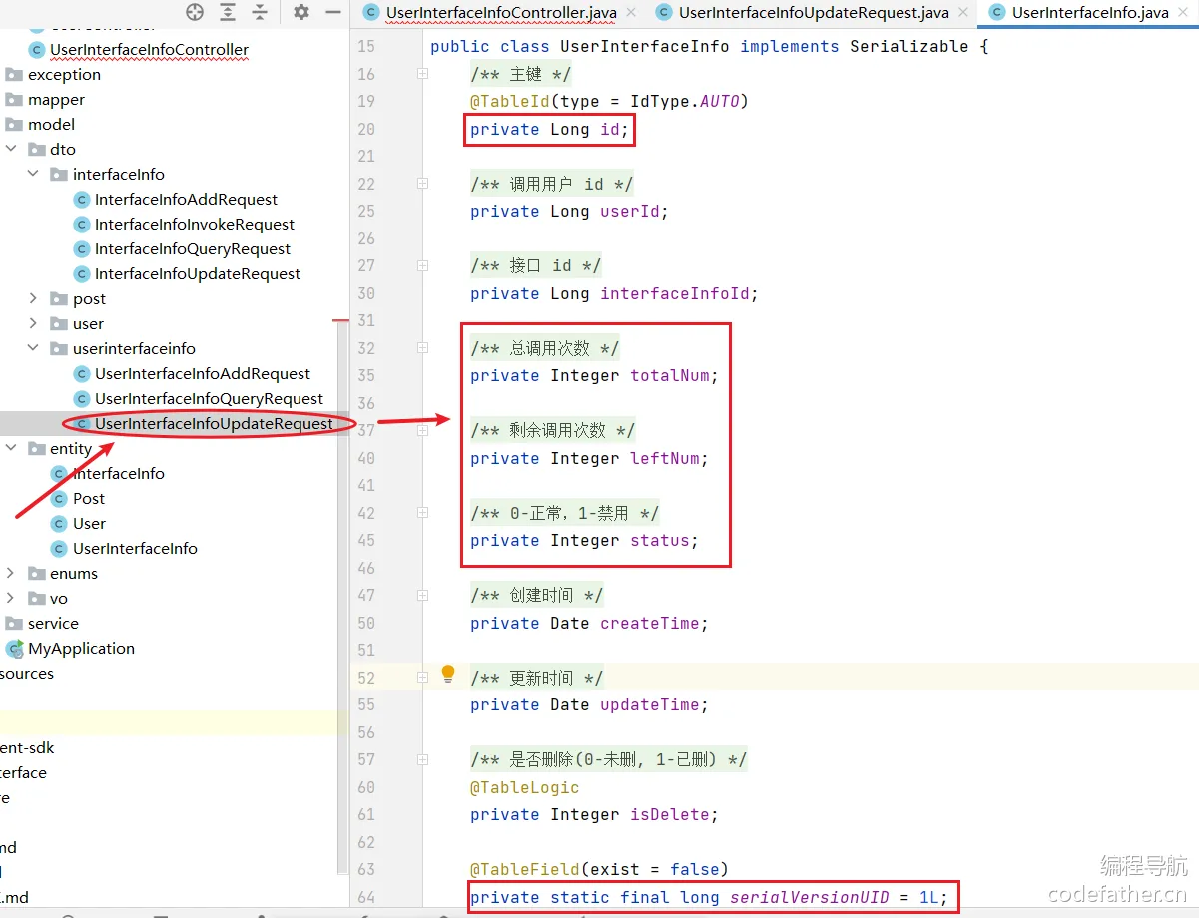Click the Expand All icon in Project toolbar
This screenshot has height=918, width=1199.
click(x=228, y=12)
